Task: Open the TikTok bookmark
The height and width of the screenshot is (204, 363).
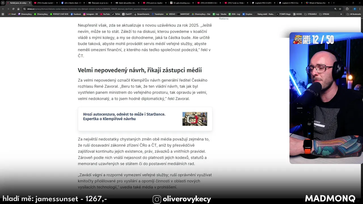Action: (116, 14)
